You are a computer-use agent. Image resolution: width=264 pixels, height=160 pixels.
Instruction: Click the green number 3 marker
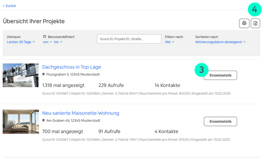201,70
